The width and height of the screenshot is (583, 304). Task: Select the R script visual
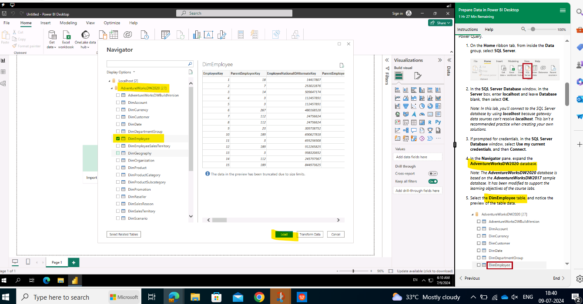tap(430, 122)
